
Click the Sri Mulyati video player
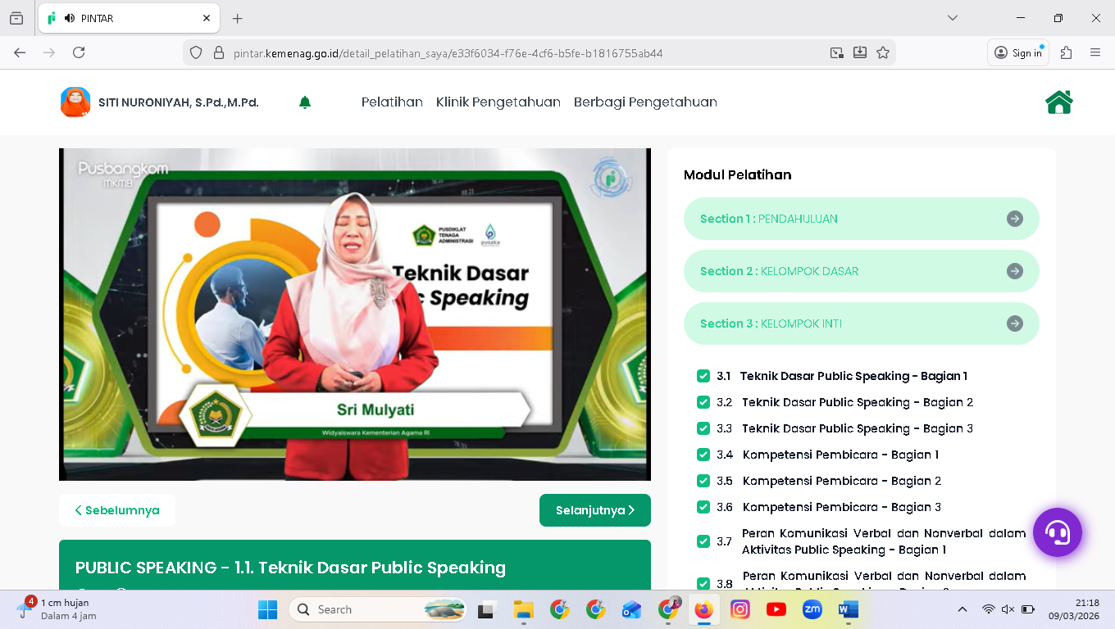click(x=354, y=314)
